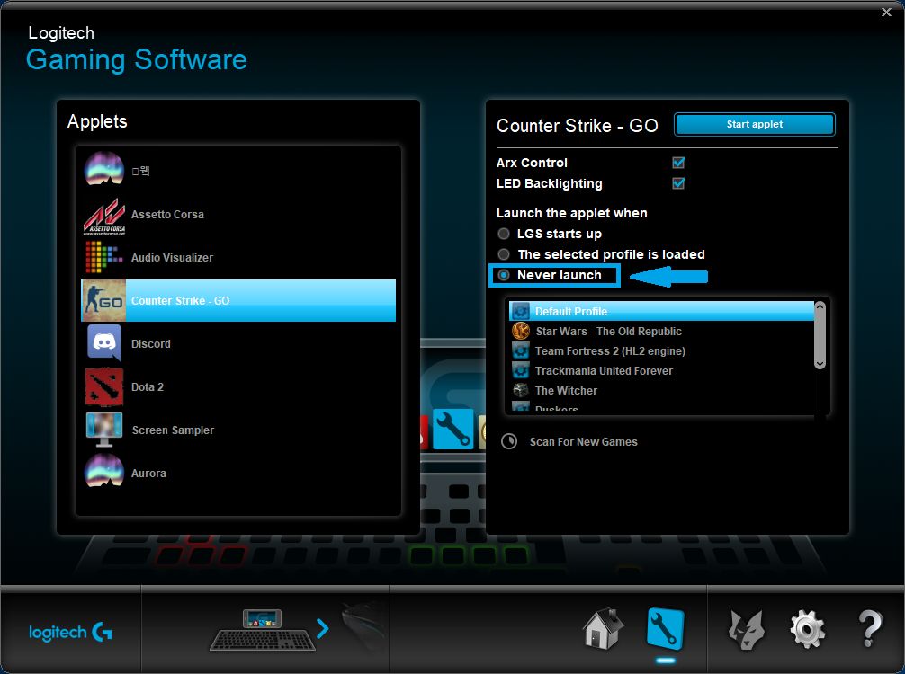
Task: Select Aurora label at bottom of Applets list
Action: click(x=148, y=474)
